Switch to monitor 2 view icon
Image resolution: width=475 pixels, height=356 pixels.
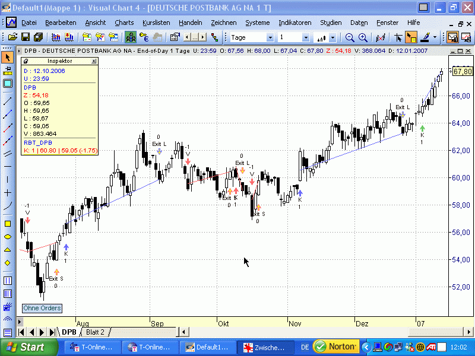466,37
